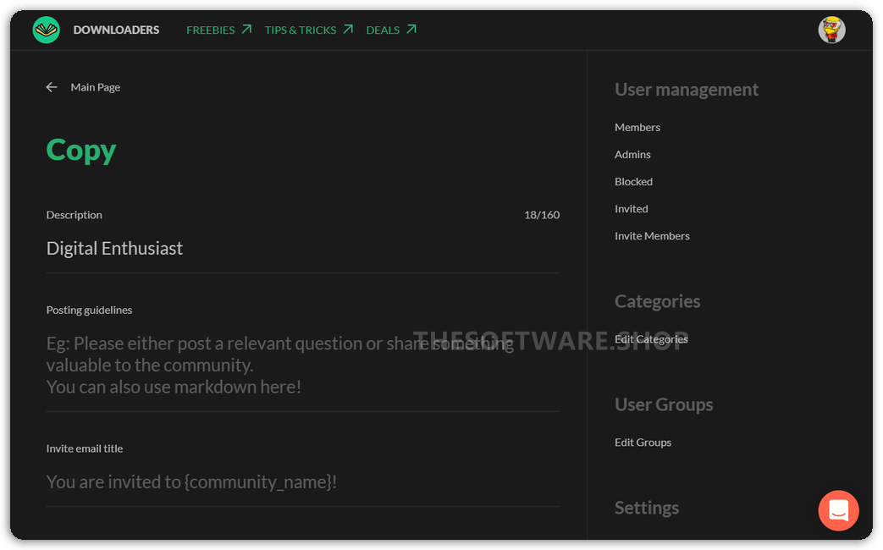Click the Description field with Digital Enthusiast
This screenshot has width=883, height=550.
click(x=302, y=248)
